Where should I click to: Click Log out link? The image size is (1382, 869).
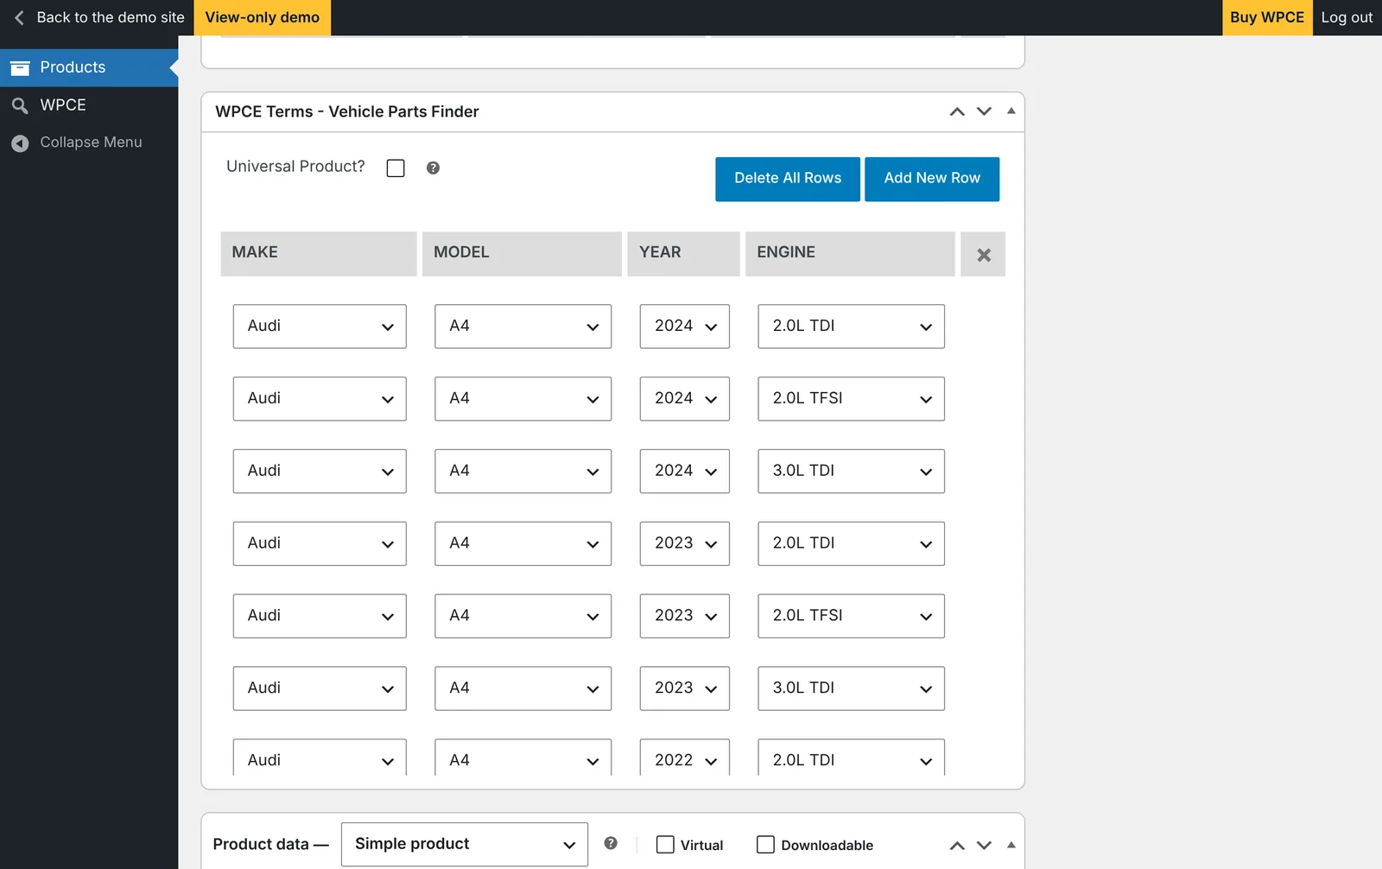1347,17
